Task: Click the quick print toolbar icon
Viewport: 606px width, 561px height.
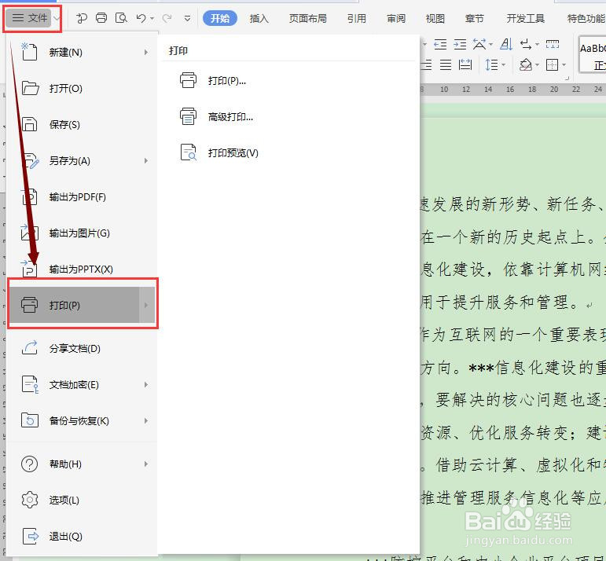Action: tap(101, 18)
